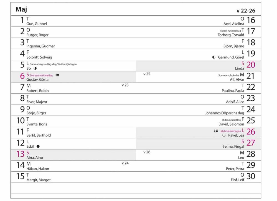Click Johannes Döparens dag on the 24th

pos(224,113)
